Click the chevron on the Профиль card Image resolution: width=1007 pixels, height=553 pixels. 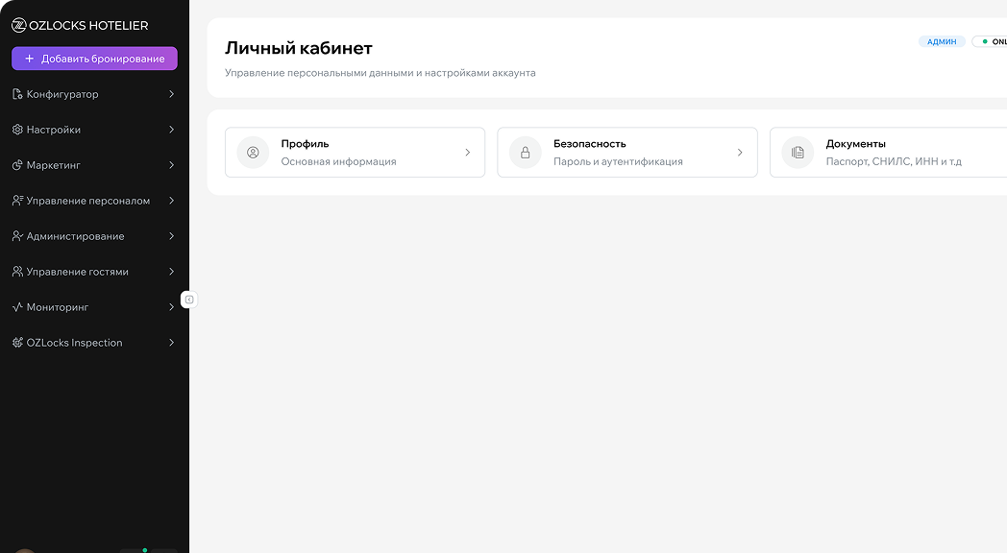(468, 153)
